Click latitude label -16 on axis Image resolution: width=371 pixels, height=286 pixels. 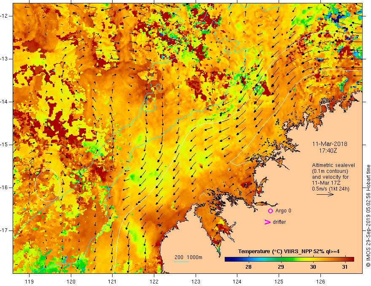pyautogui.click(x=5, y=188)
